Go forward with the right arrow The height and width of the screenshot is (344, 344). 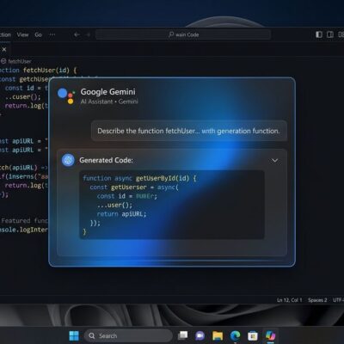click(x=88, y=34)
